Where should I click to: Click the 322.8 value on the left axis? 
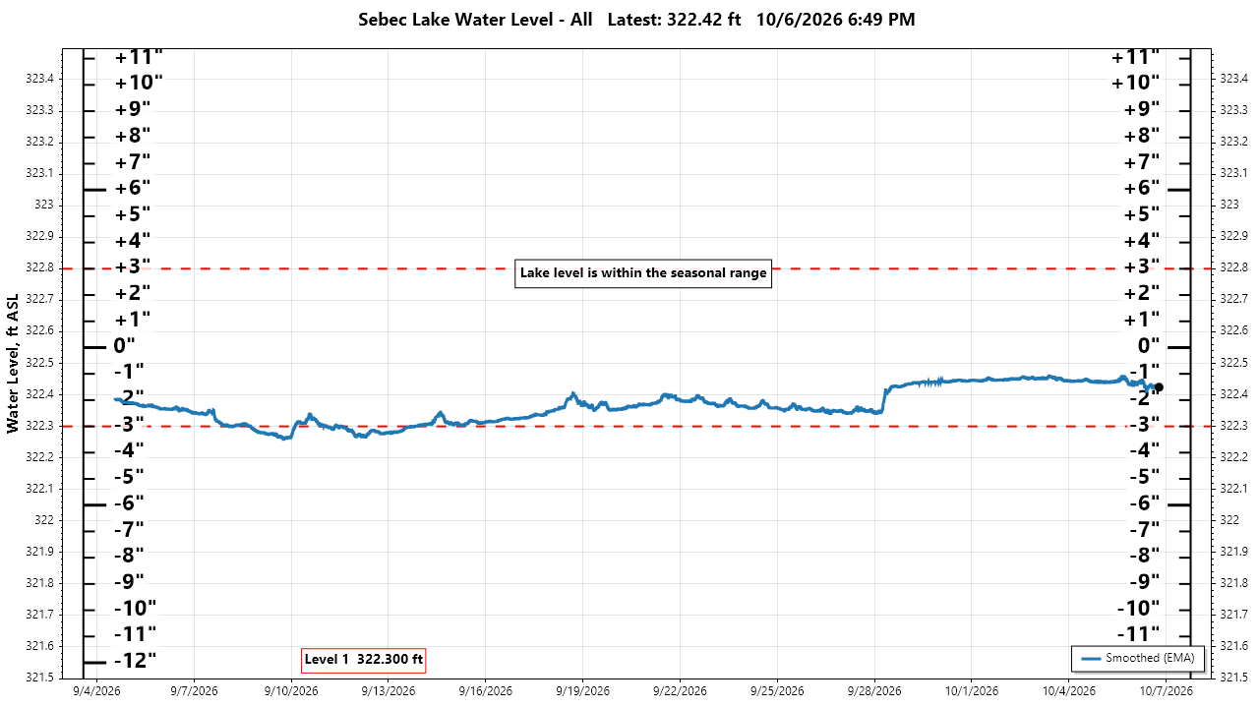pos(38,267)
